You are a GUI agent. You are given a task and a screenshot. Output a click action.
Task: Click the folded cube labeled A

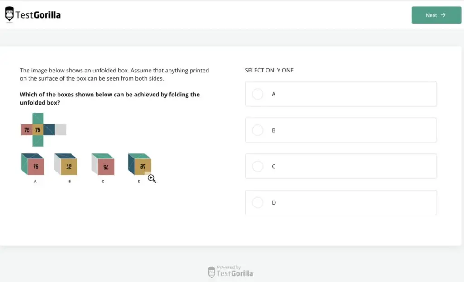[x=33, y=164]
